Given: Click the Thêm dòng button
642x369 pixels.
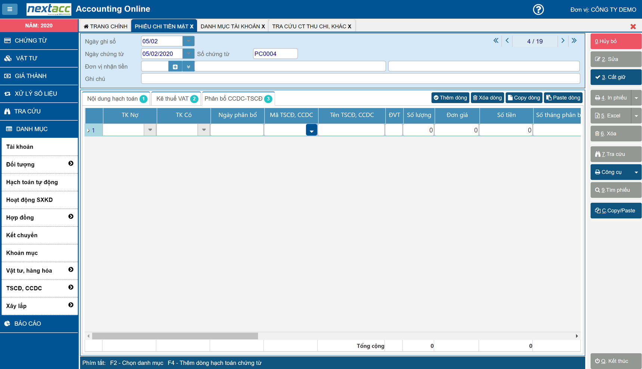Looking at the screenshot, I should 450,98.
